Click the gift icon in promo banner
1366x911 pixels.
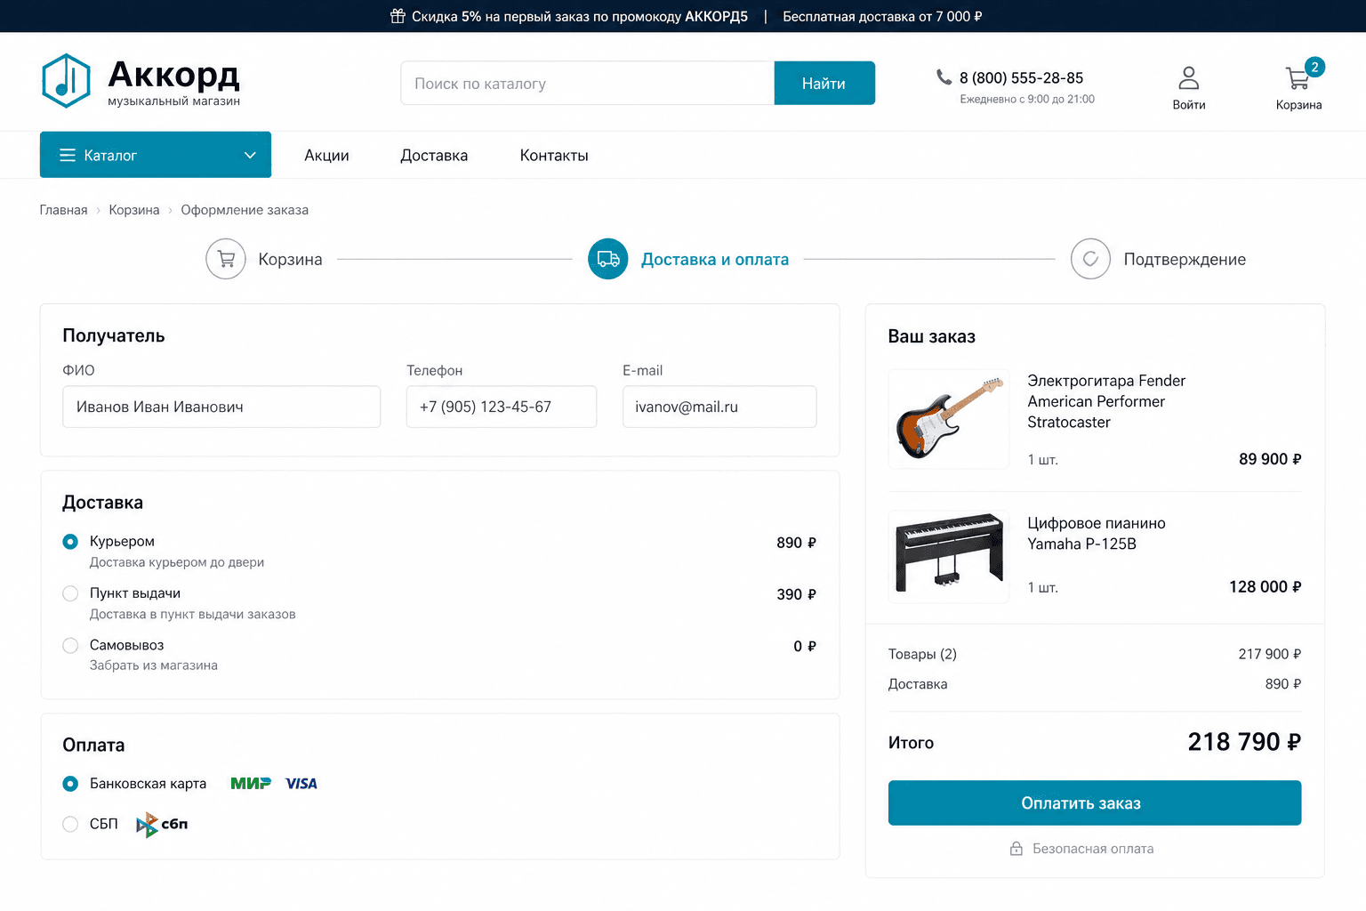tap(398, 16)
